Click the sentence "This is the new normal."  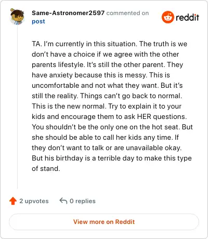pyautogui.click(x=69, y=106)
